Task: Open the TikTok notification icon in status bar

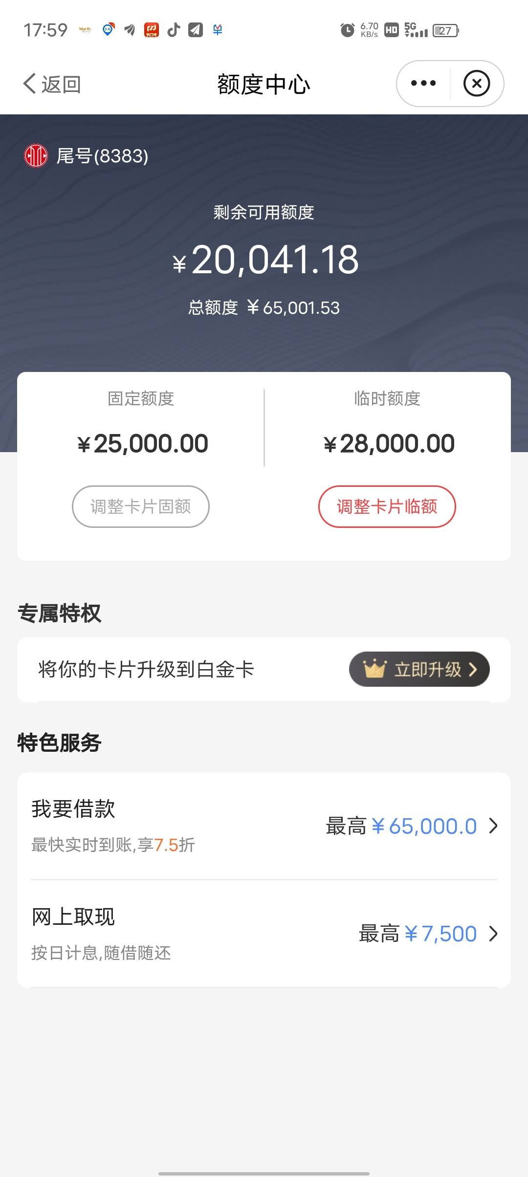Action: tap(174, 30)
